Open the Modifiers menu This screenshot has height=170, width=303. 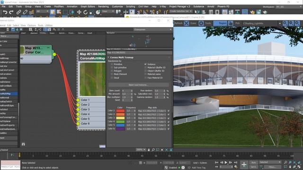pyautogui.click(x=59, y=7)
